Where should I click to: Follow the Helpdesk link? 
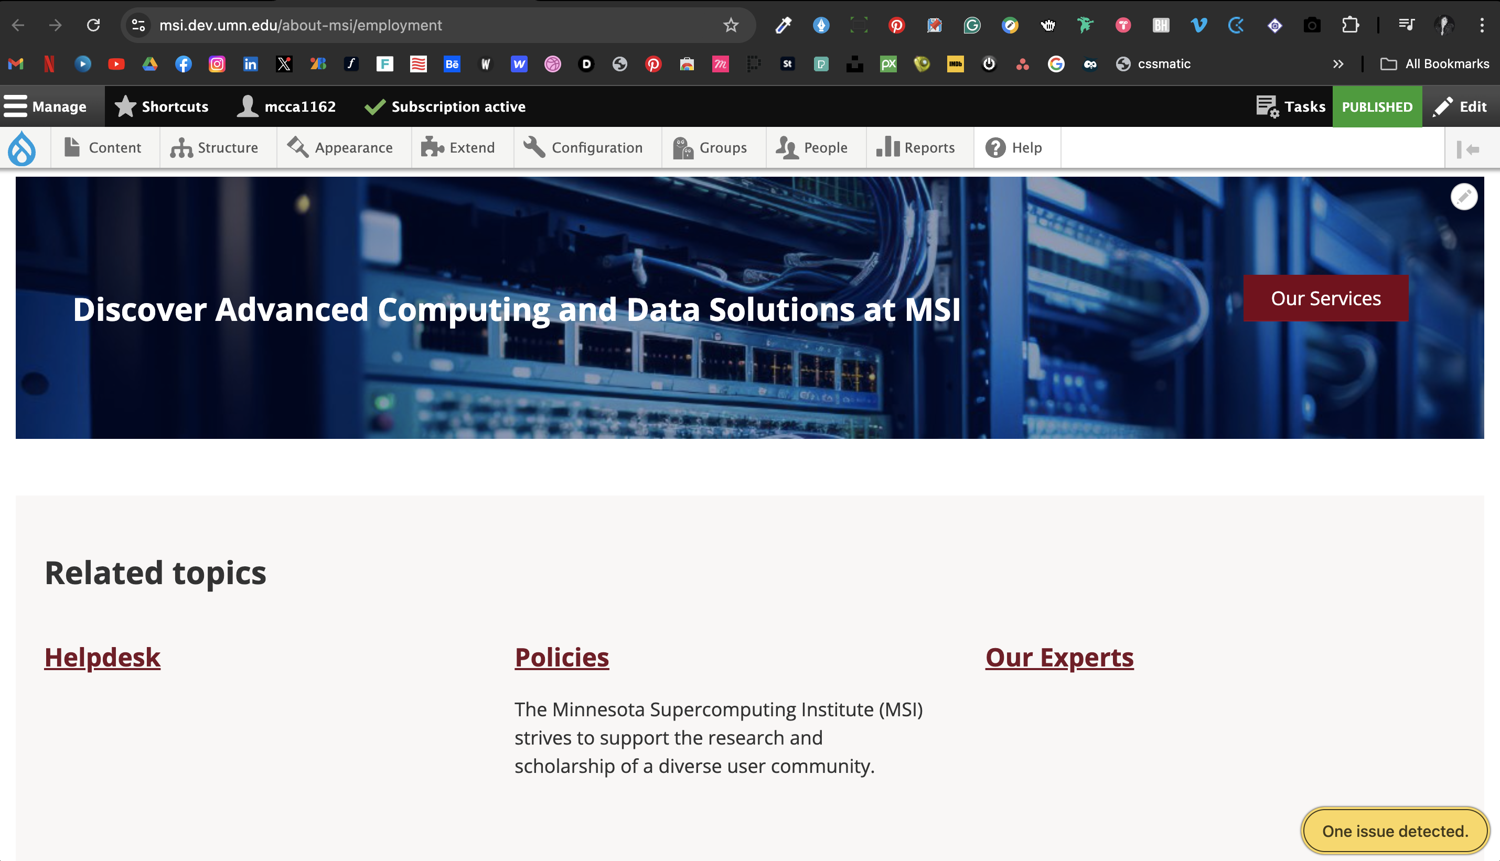[x=102, y=658]
